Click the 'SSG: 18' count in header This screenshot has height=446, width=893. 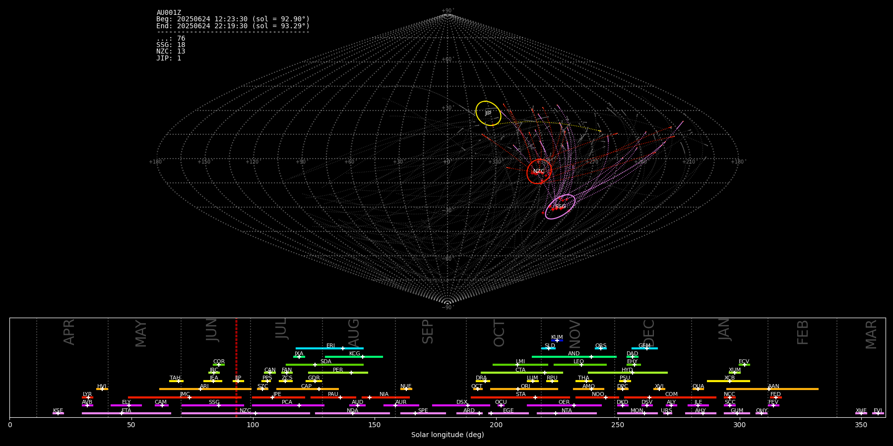point(171,45)
